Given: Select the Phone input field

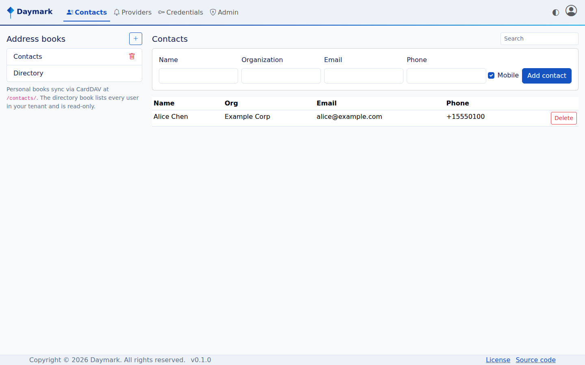Looking at the screenshot, I should tap(446, 76).
